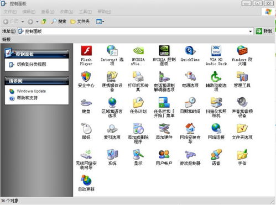Click the 转到 Go button
The width and height of the screenshot is (276, 205).
click(264, 31)
